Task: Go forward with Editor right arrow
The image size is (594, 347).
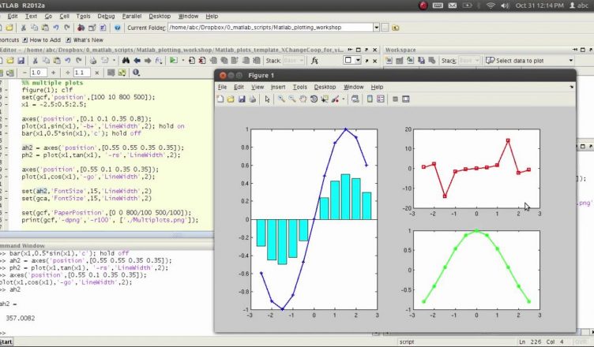Action: click(148, 61)
